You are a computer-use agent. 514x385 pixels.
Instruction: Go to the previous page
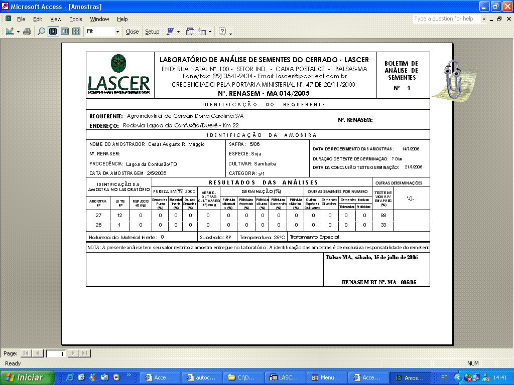pos(38,353)
